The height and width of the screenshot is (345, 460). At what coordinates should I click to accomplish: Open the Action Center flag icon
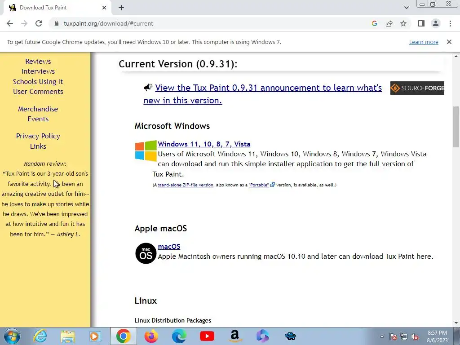pos(393,336)
